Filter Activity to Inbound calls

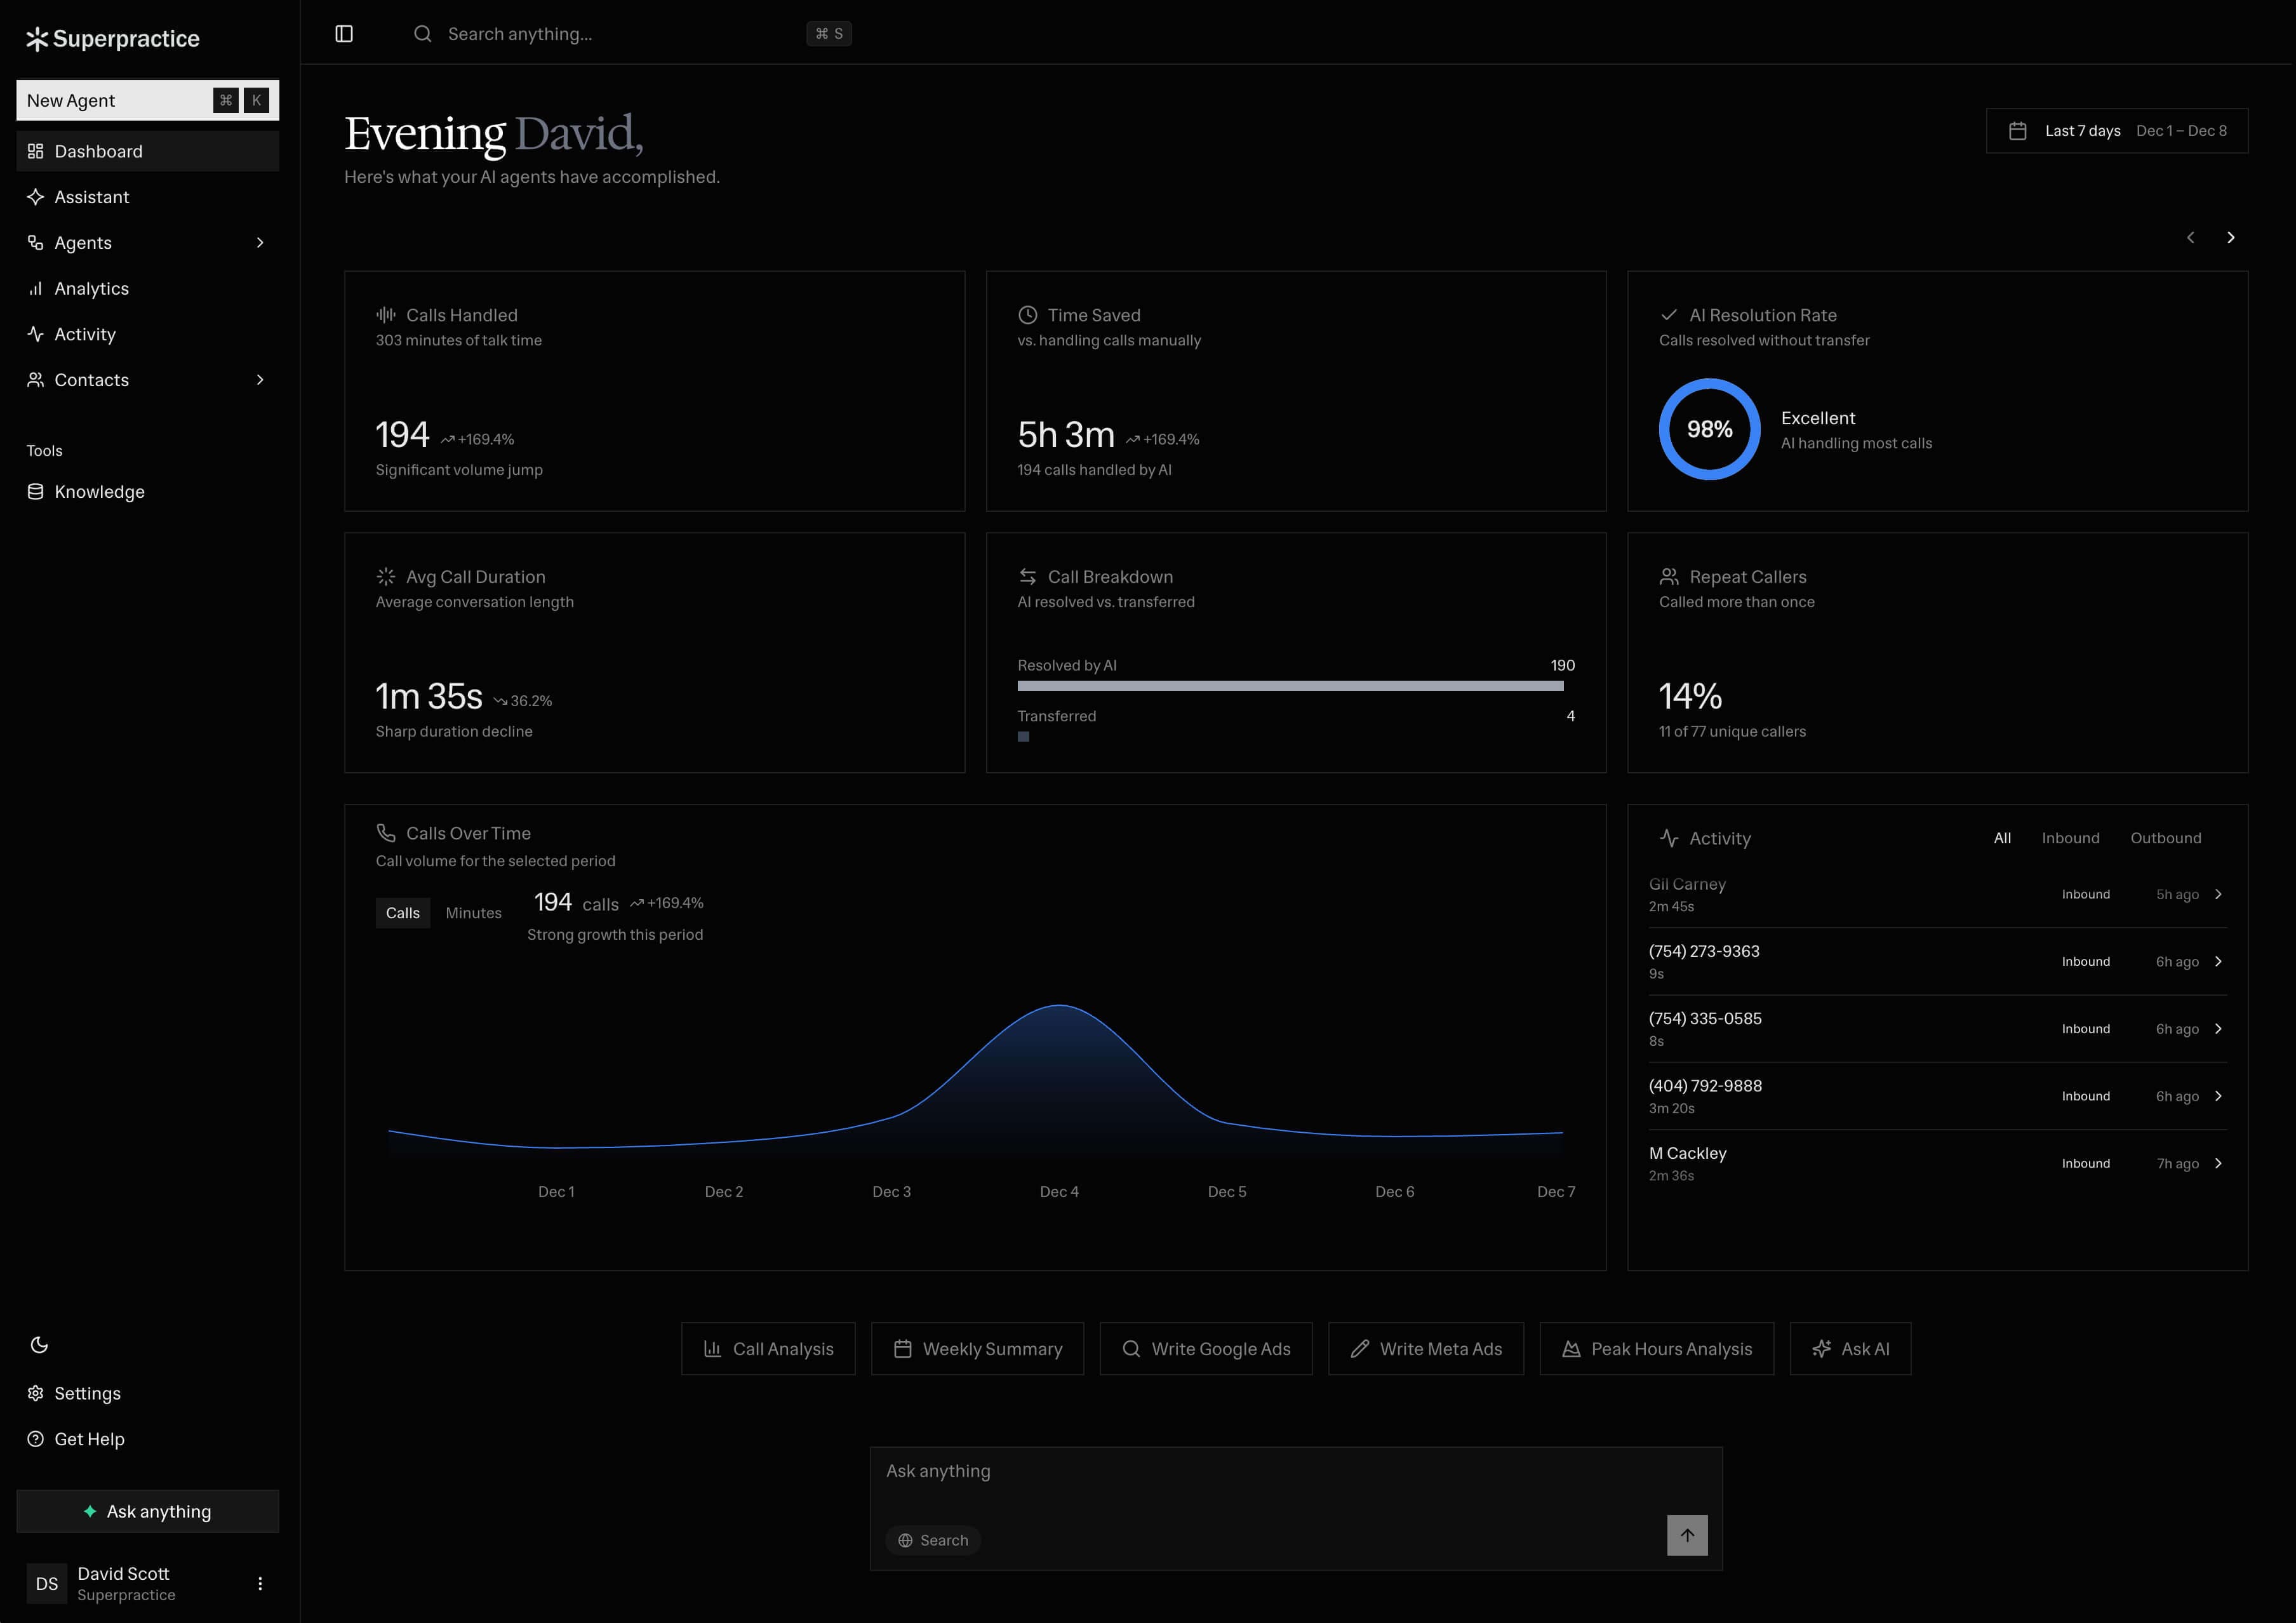point(2070,838)
